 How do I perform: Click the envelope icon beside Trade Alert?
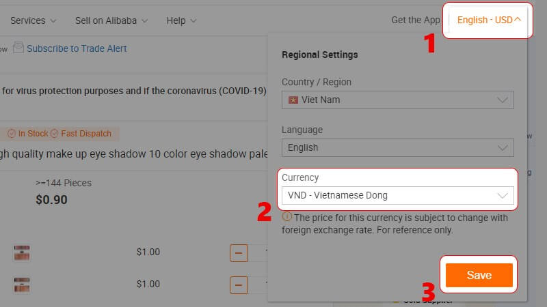pos(18,47)
